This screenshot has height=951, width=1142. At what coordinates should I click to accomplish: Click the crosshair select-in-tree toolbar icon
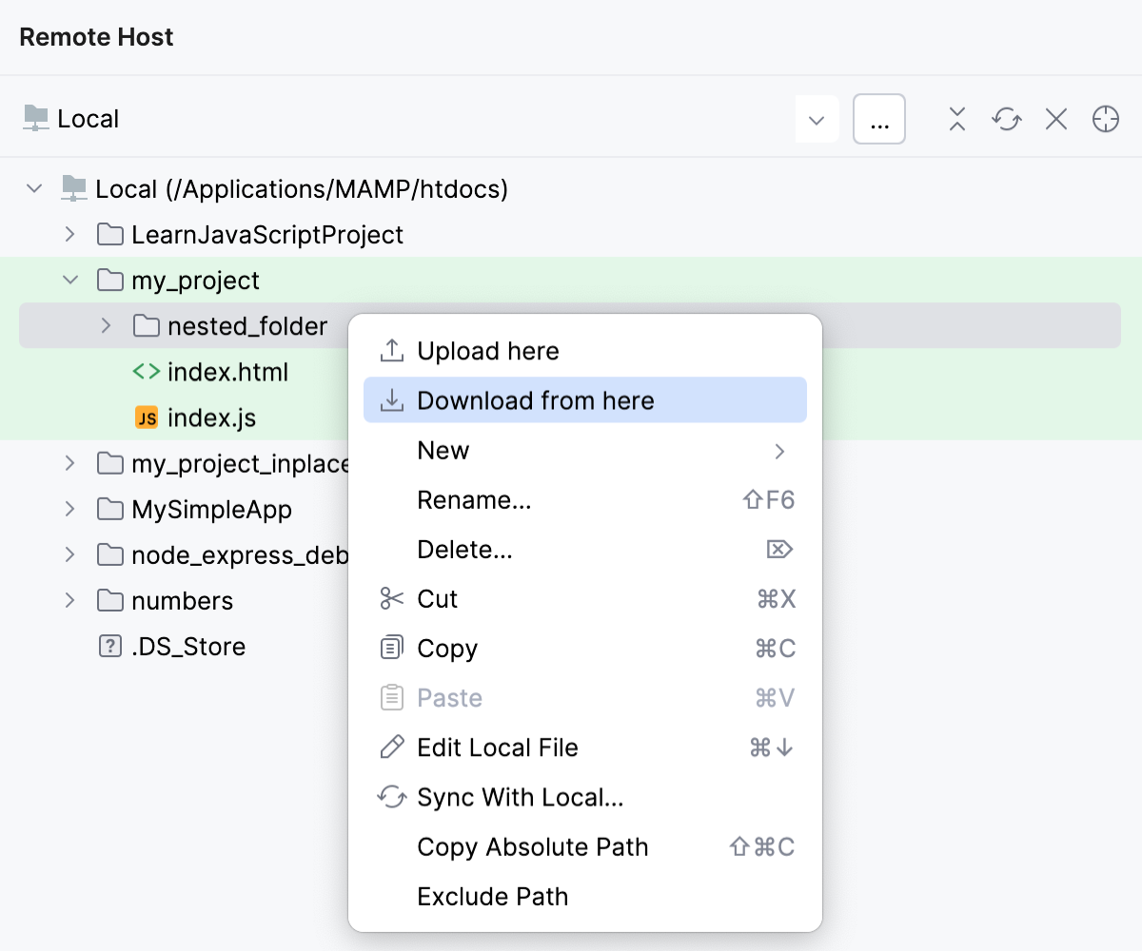click(1105, 119)
